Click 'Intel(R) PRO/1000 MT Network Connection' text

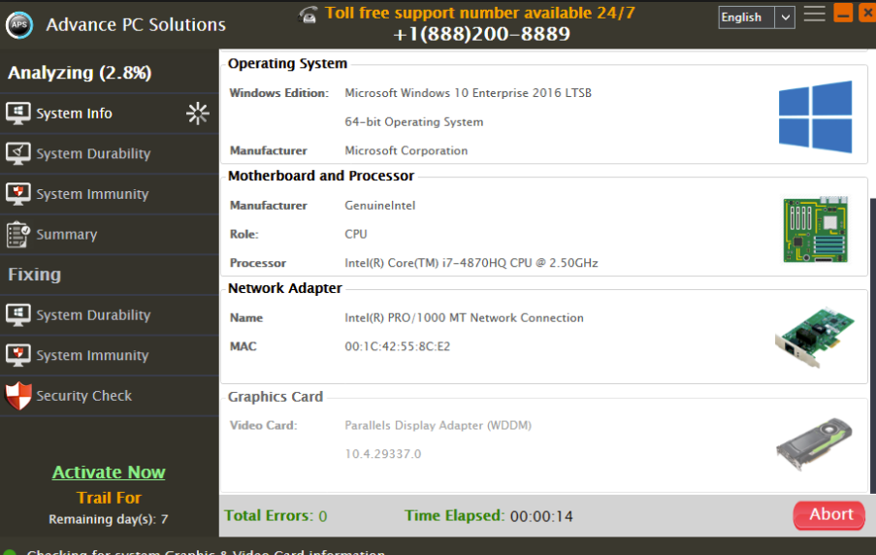(x=465, y=317)
